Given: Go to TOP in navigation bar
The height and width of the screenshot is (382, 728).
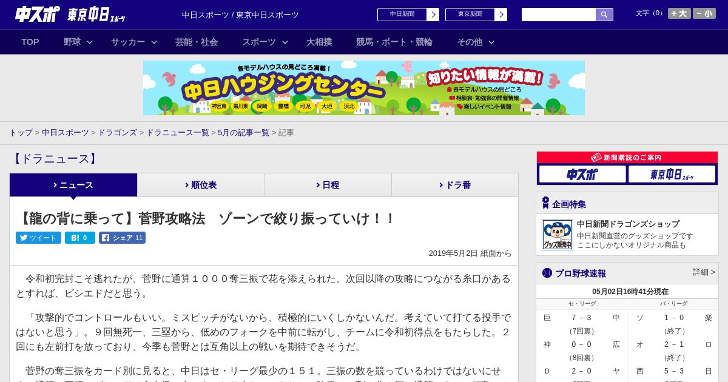Looking at the screenshot, I should (30, 42).
